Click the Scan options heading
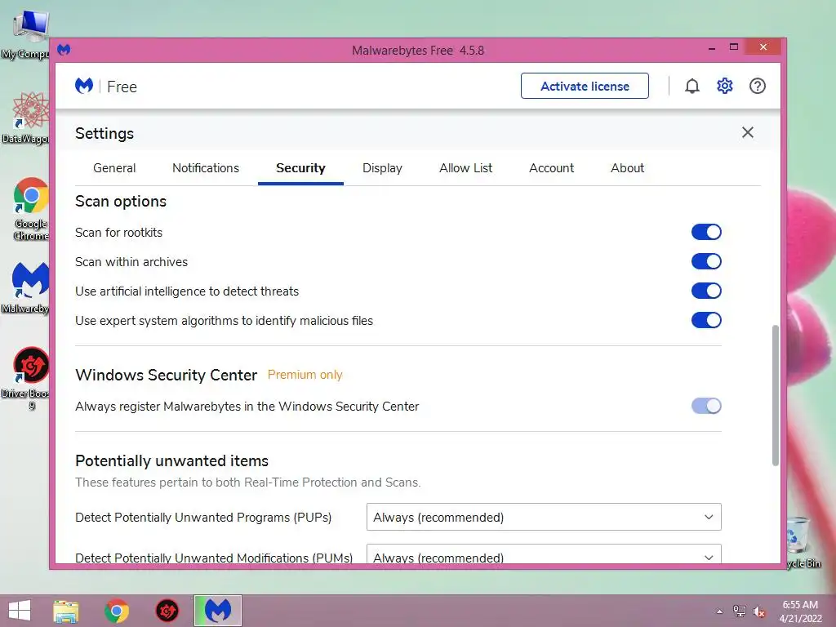Image resolution: width=836 pixels, height=627 pixels. pyautogui.click(x=121, y=202)
